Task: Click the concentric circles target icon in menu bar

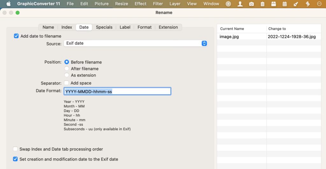Action: click(228, 4)
